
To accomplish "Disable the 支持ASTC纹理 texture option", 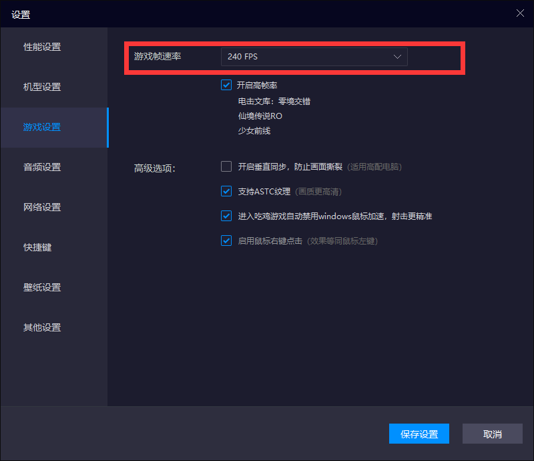I will pyautogui.click(x=226, y=191).
